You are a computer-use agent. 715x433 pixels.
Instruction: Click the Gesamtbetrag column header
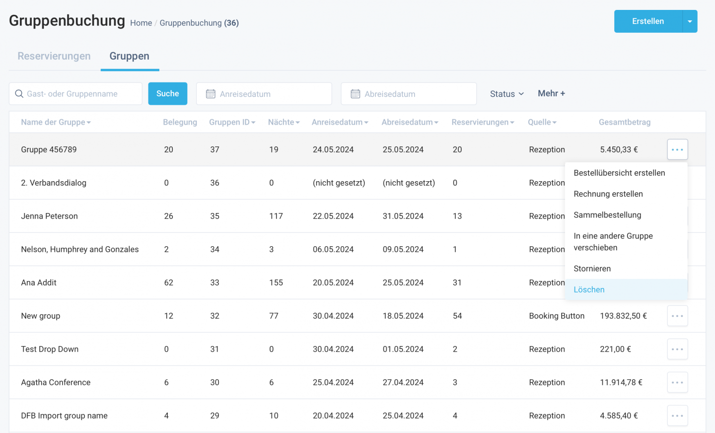(x=625, y=122)
